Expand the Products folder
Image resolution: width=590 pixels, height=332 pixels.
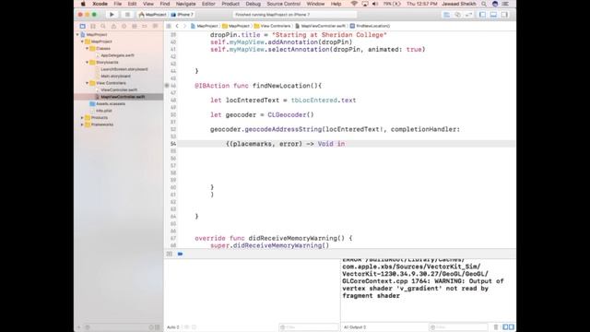[x=82, y=118]
